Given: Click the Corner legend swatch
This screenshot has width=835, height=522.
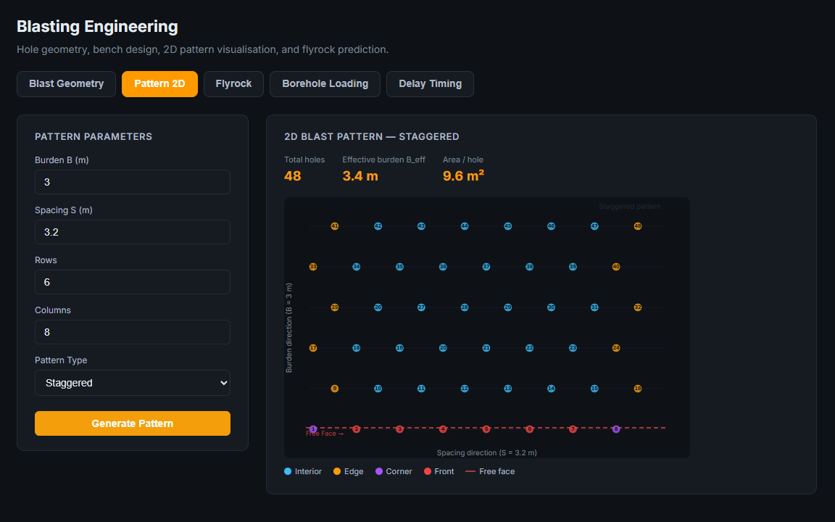Looking at the screenshot, I should click(379, 471).
